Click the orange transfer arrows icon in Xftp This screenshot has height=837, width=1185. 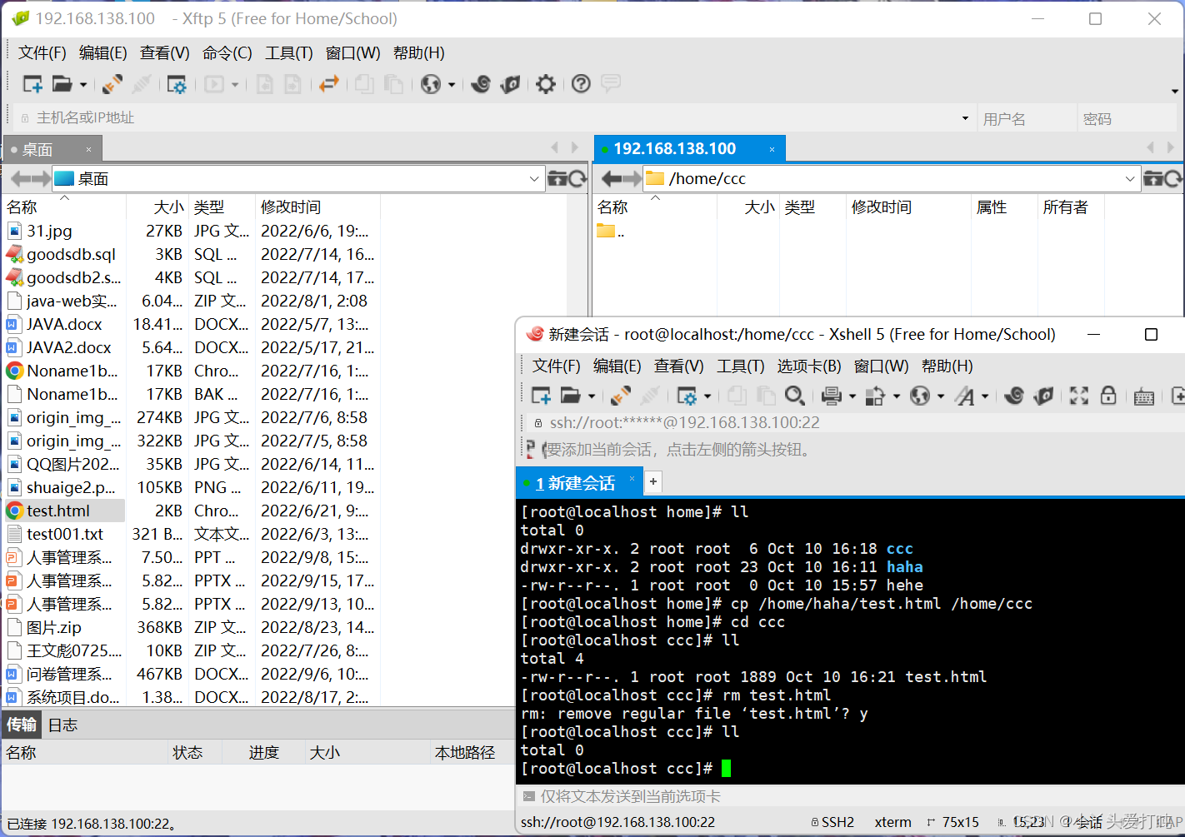329,83
